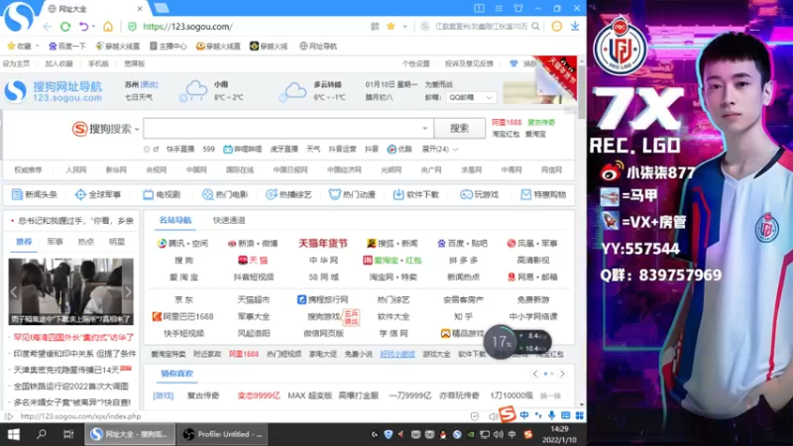The image size is (793, 446).
Task: Open the 收藏 favorites bookmark dropdown
Action: tap(23, 46)
